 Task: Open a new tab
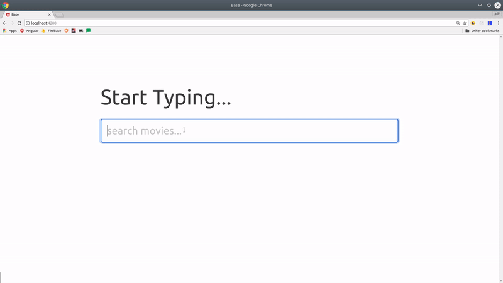[x=58, y=14]
